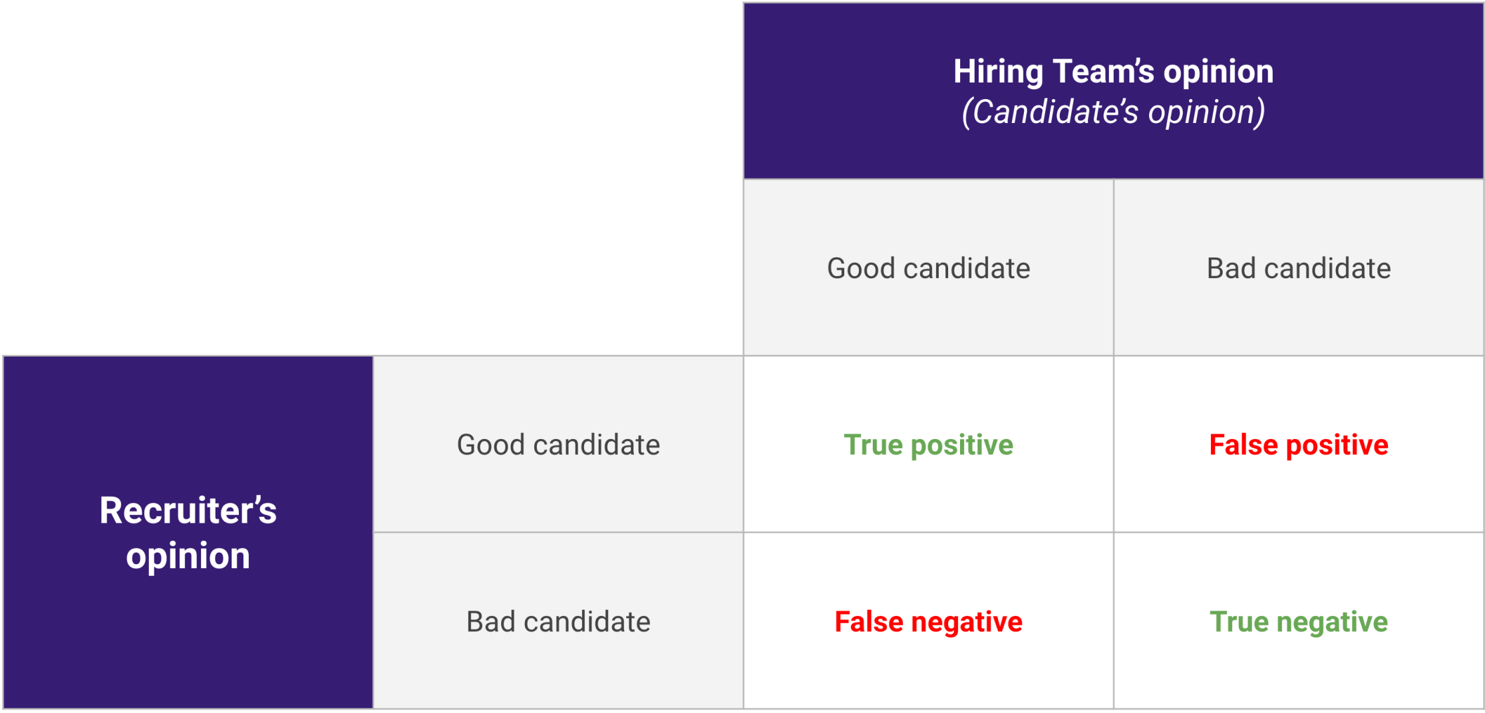Select Bad candidate column header under Hiring Team
Viewport: 1485px width, 713px height.
click(1299, 268)
